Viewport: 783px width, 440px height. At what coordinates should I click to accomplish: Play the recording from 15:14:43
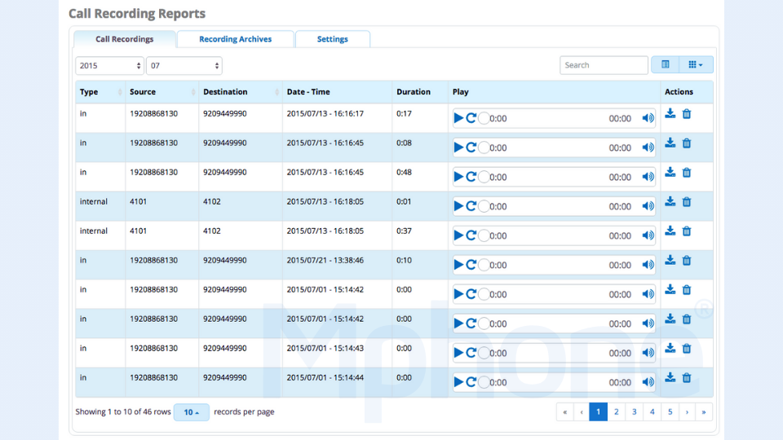coord(458,353)
